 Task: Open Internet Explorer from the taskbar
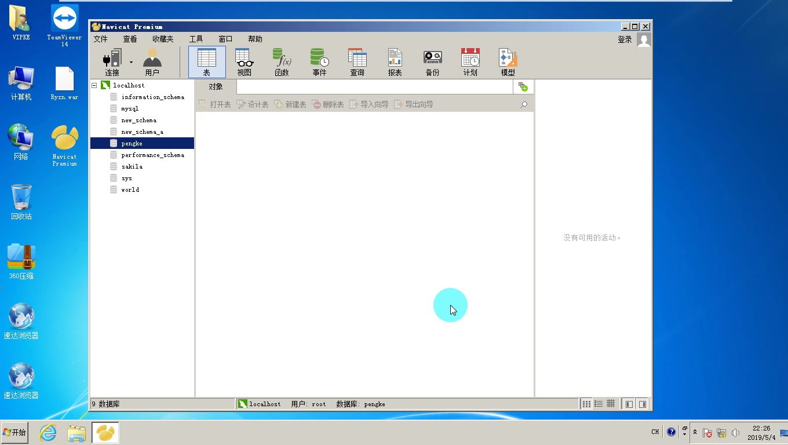(x=48, y=432)
